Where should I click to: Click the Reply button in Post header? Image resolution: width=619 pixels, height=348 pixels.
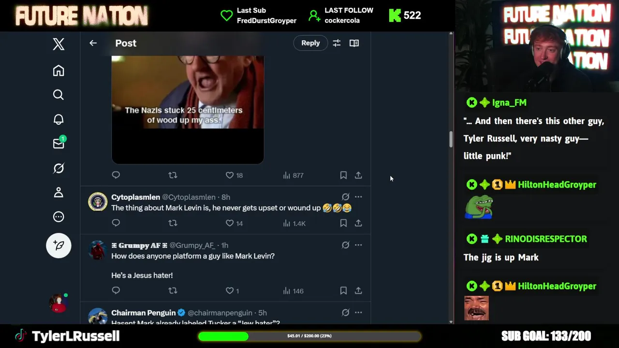[310, 43]
